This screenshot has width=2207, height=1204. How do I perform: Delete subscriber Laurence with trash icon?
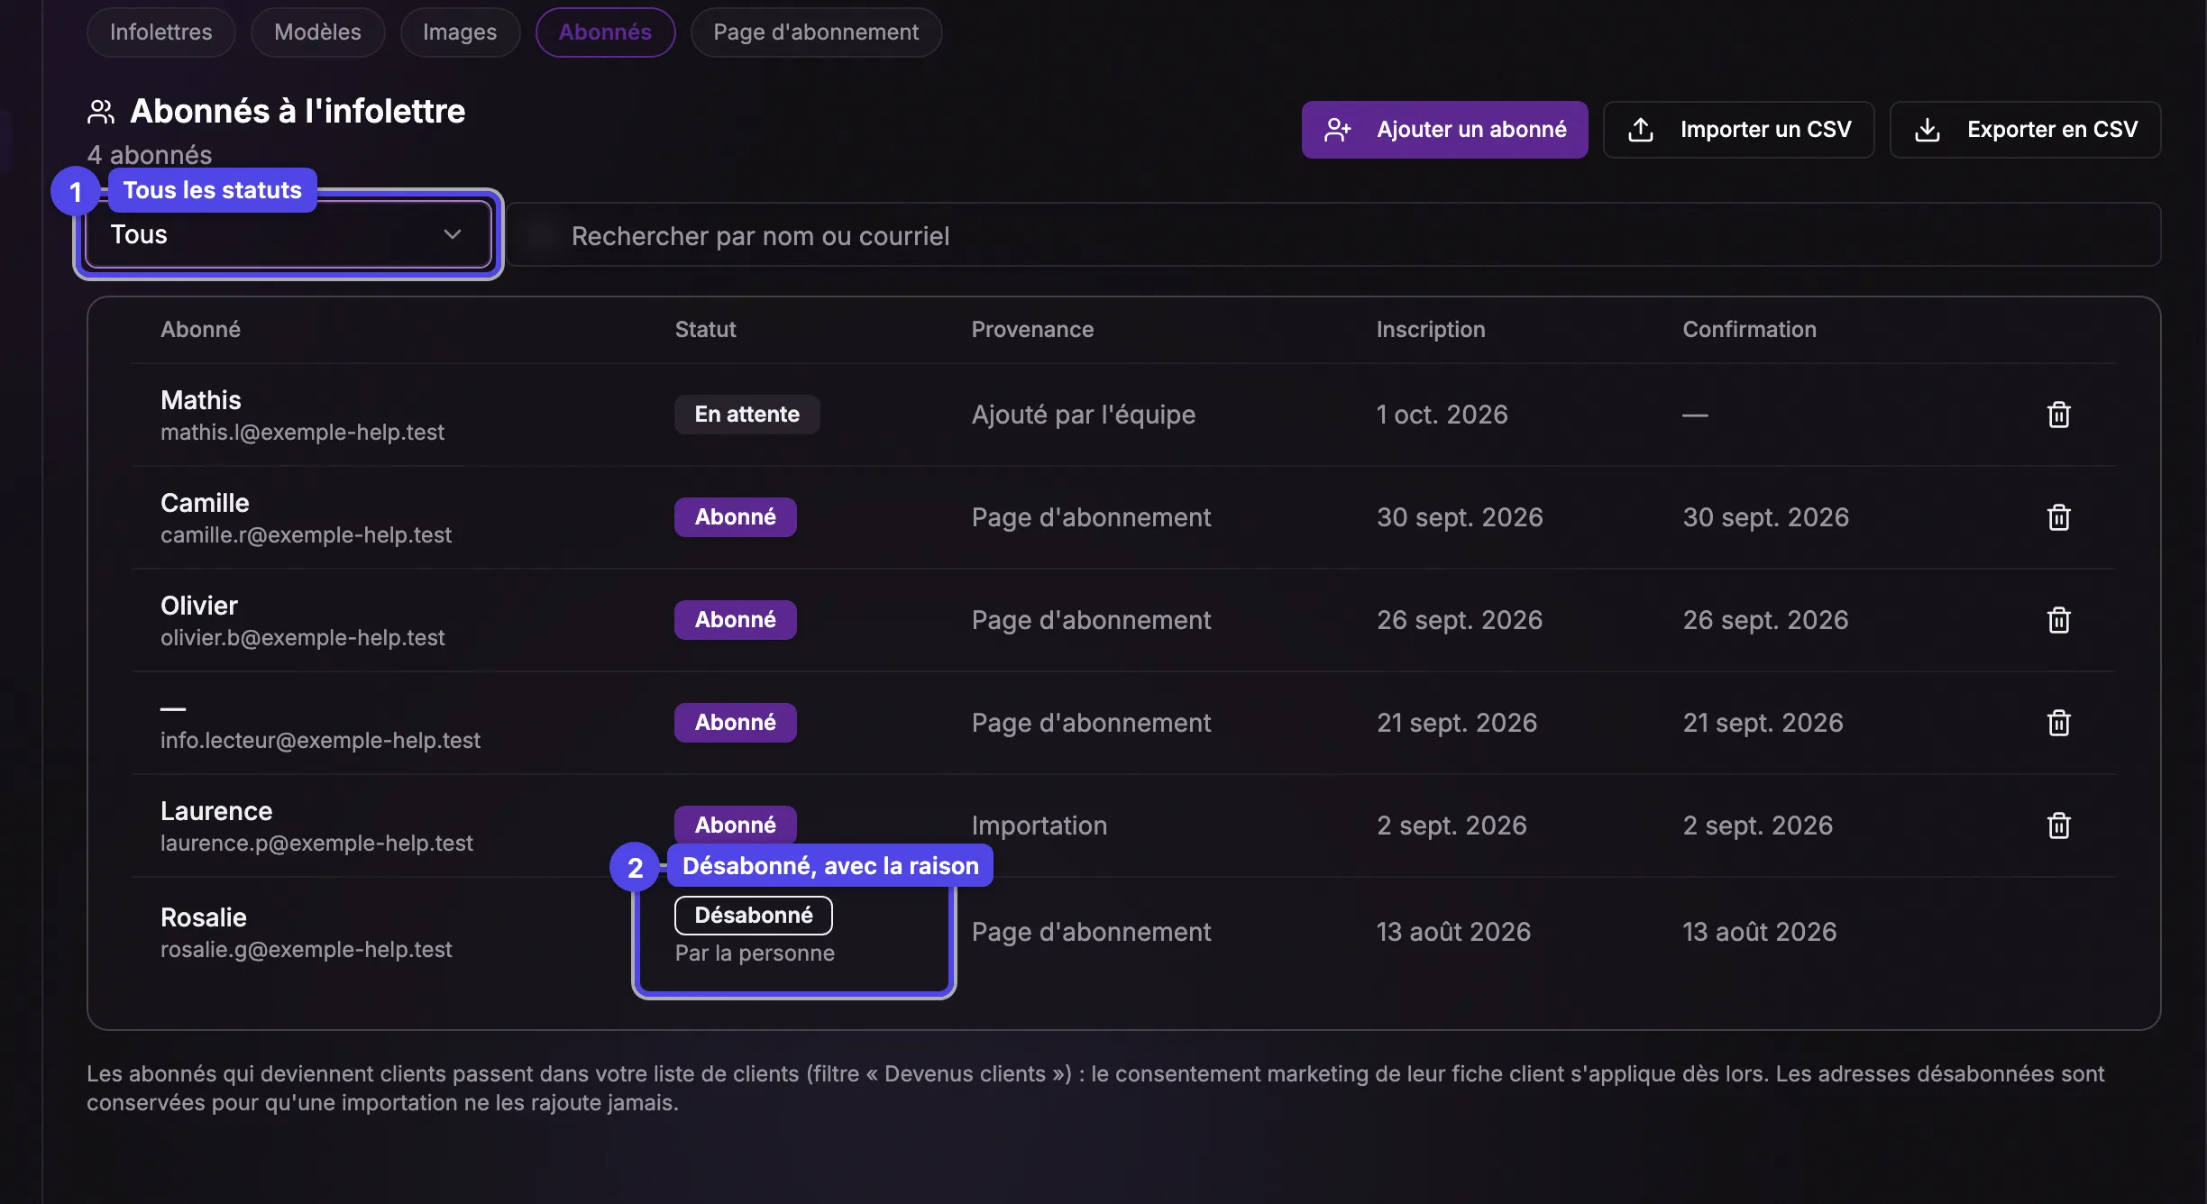point(2058,825)
